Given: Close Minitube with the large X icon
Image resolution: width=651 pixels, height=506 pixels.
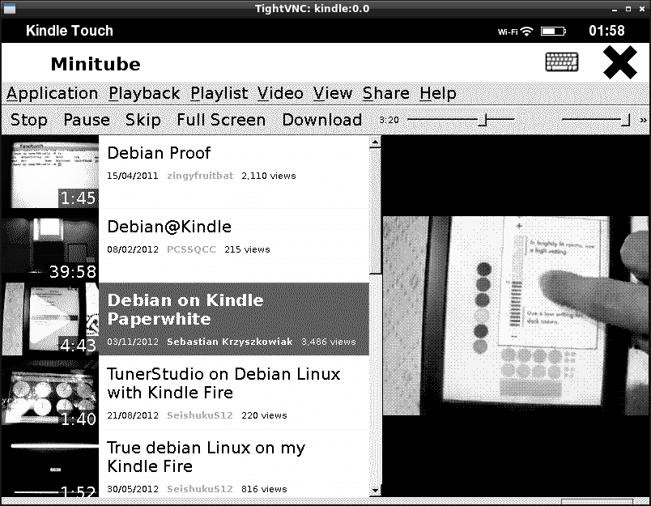Looking at the screenshot, I should tap(620, 62).
